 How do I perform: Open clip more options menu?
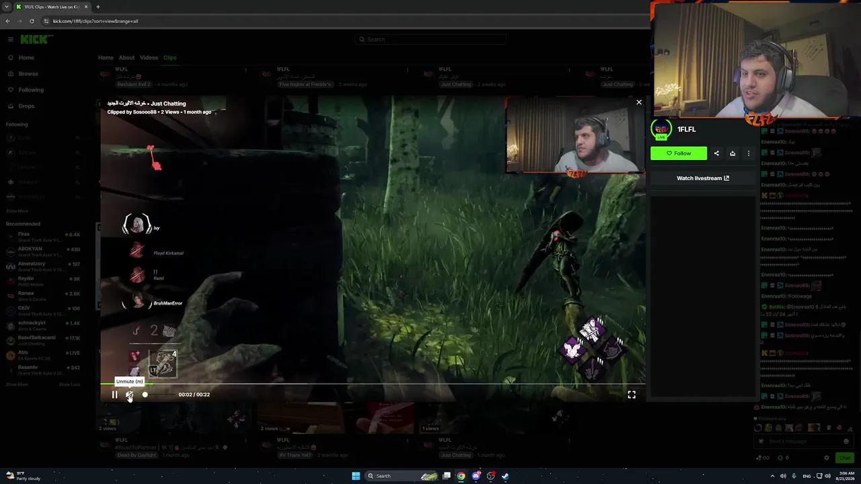[749, 153]
